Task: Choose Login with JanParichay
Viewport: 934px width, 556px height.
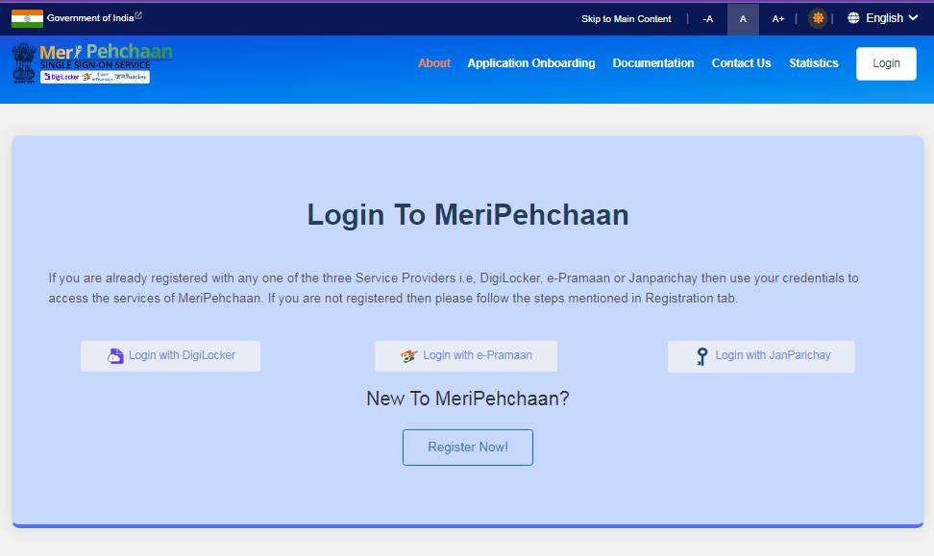Action: click(x=761, y=356)
